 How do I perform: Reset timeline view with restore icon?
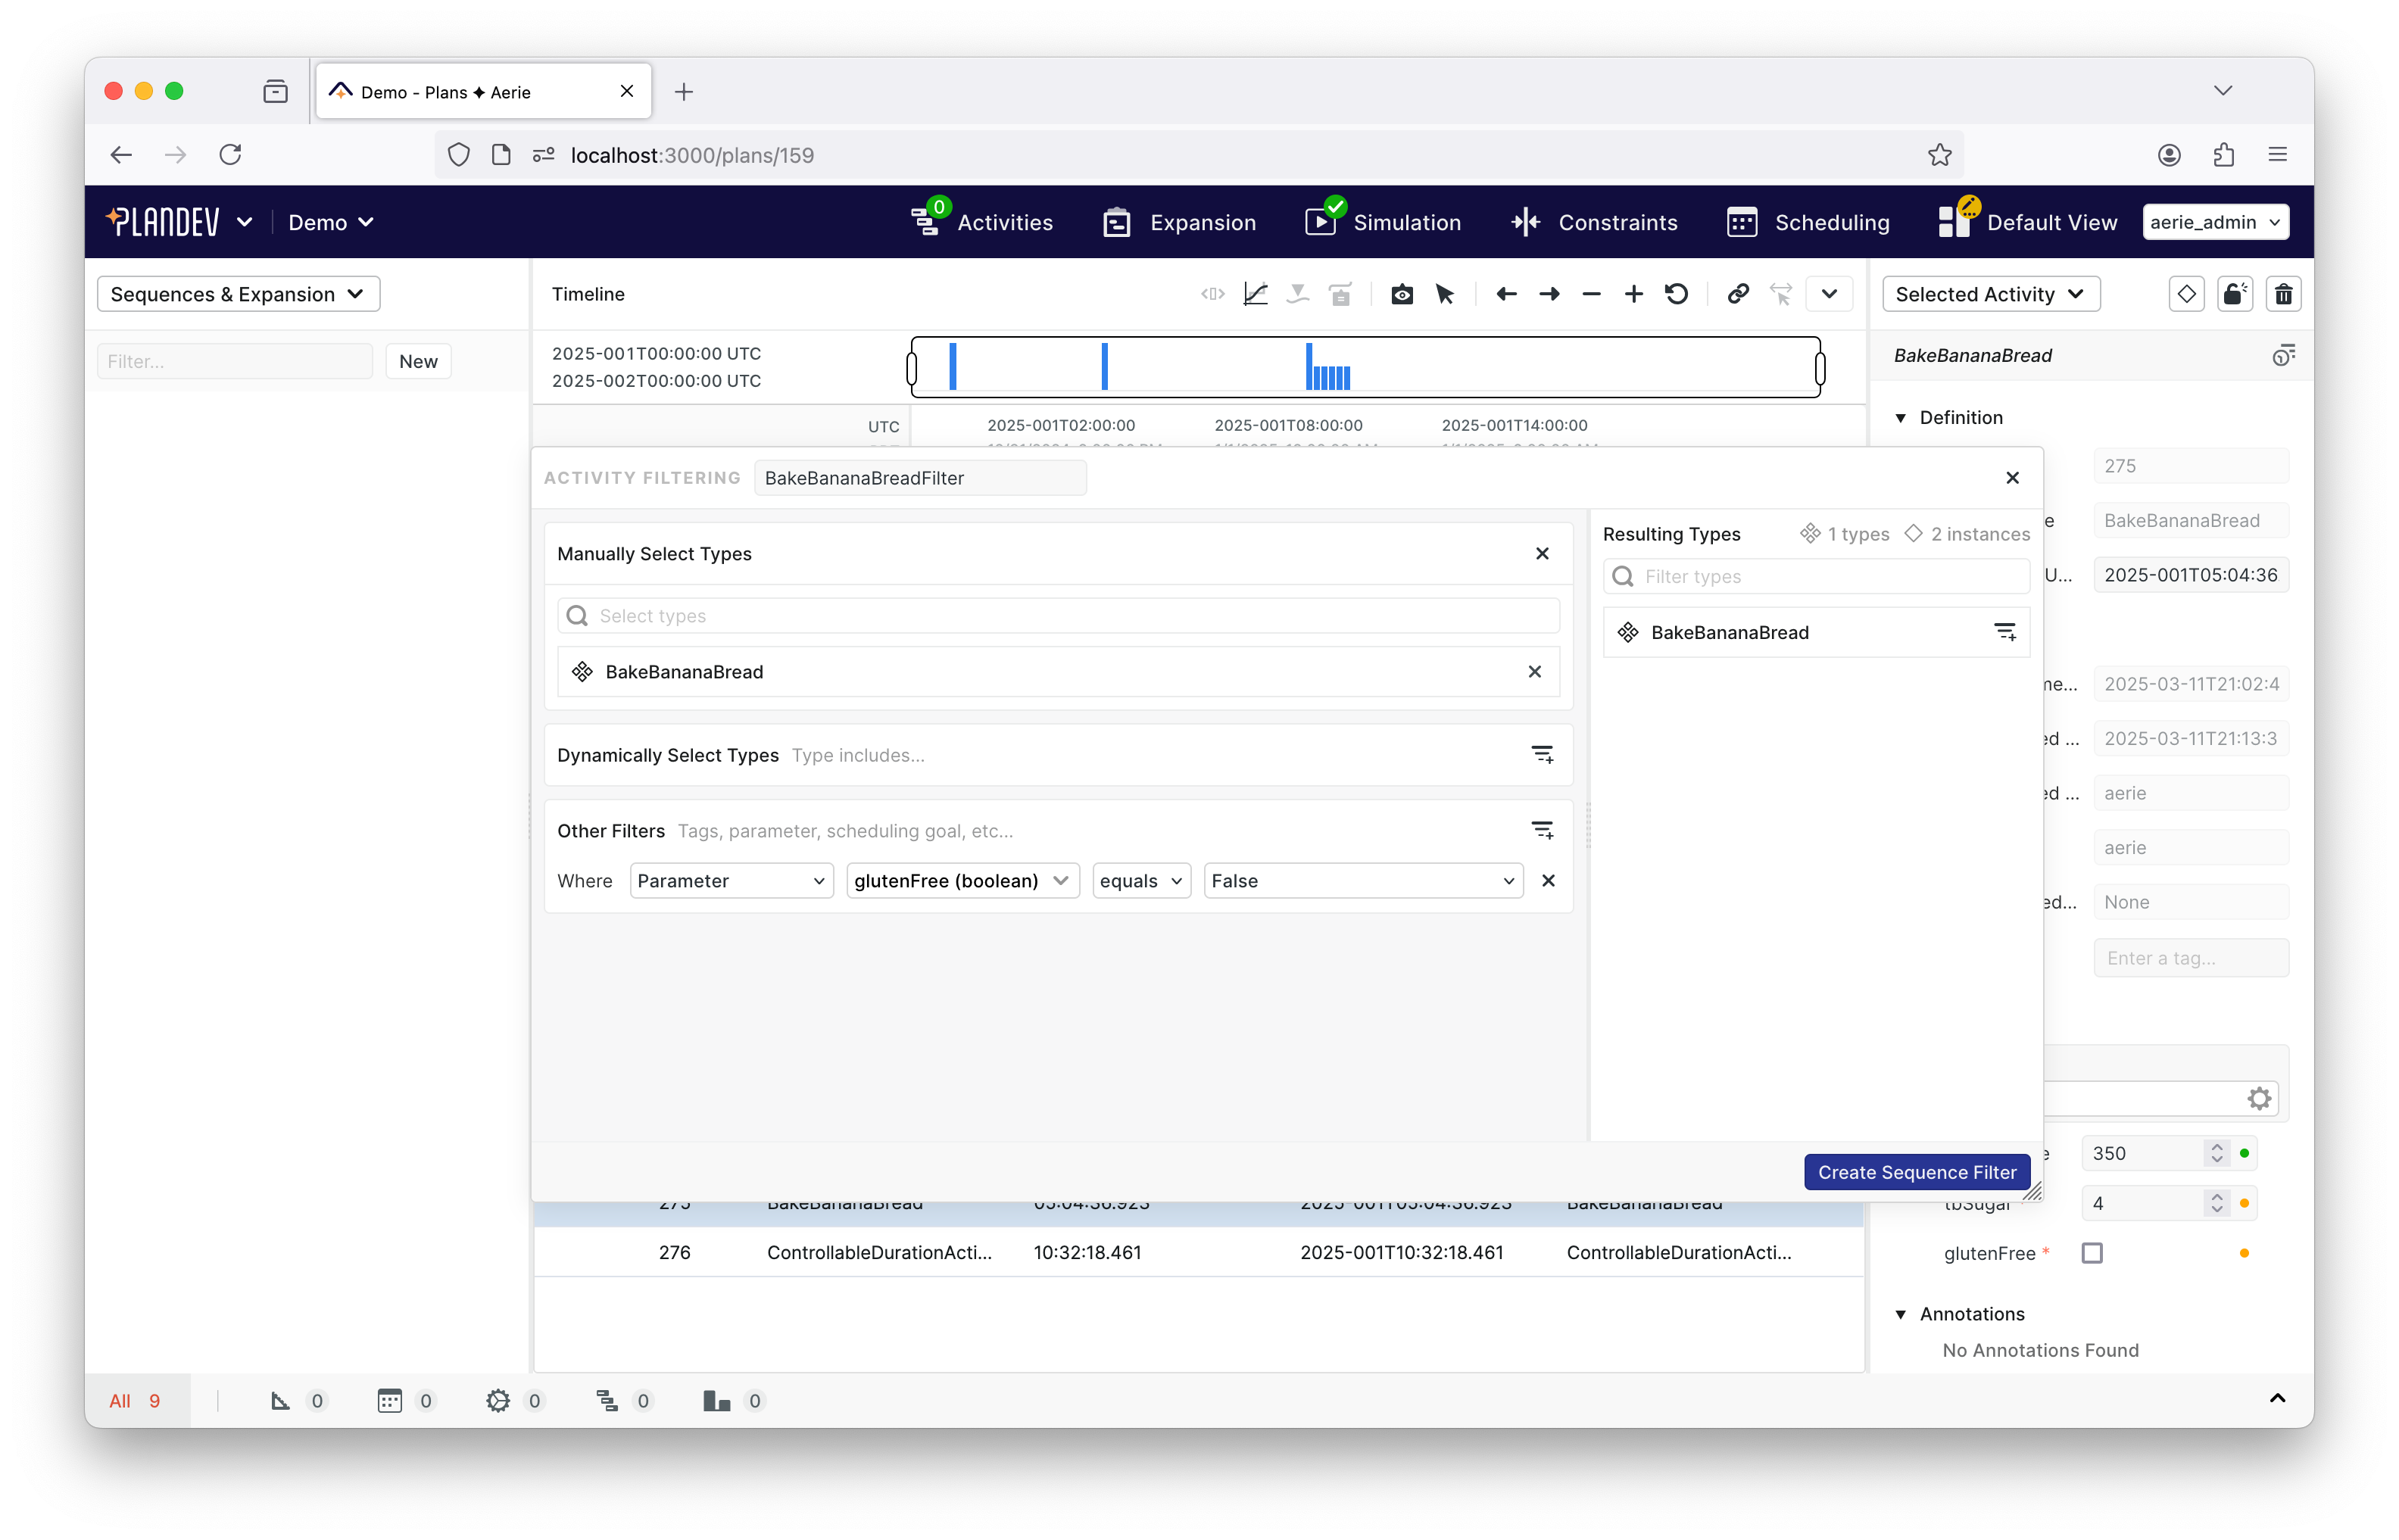(1677, 293)
